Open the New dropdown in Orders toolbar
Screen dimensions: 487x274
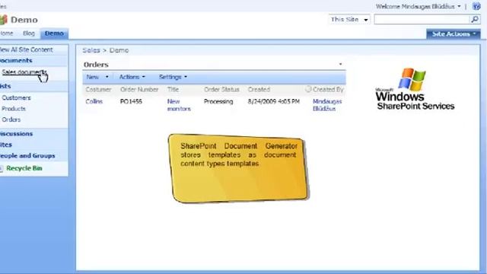pos(97,77)
